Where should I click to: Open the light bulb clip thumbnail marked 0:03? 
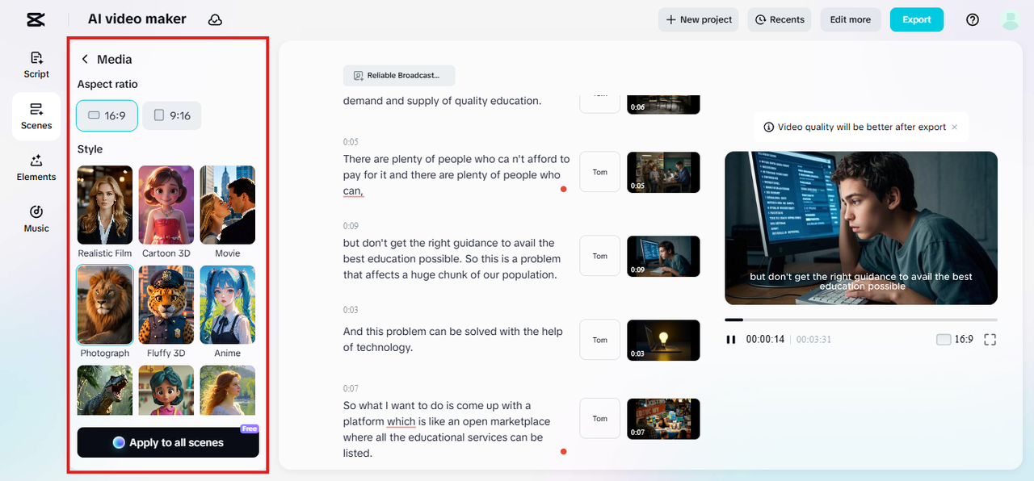pyautogui.click(x=663, y=340)
